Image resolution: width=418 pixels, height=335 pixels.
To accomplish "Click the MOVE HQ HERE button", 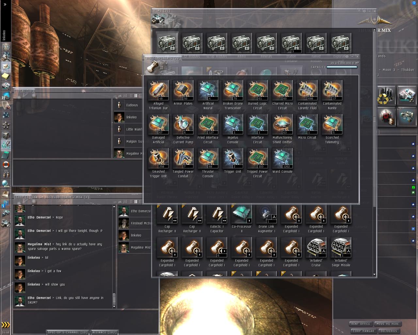I will pyautogui.click(x=388, y=324).
